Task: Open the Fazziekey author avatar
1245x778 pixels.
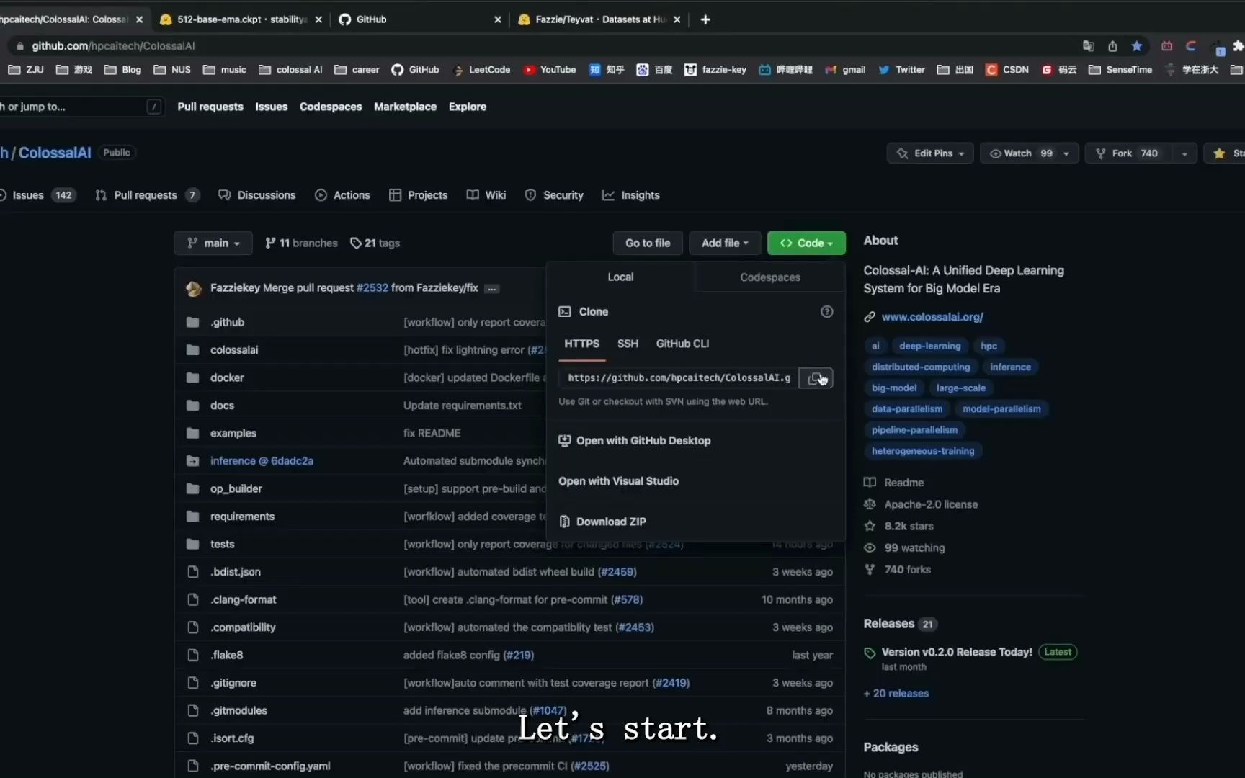Action: coord(194,288)
